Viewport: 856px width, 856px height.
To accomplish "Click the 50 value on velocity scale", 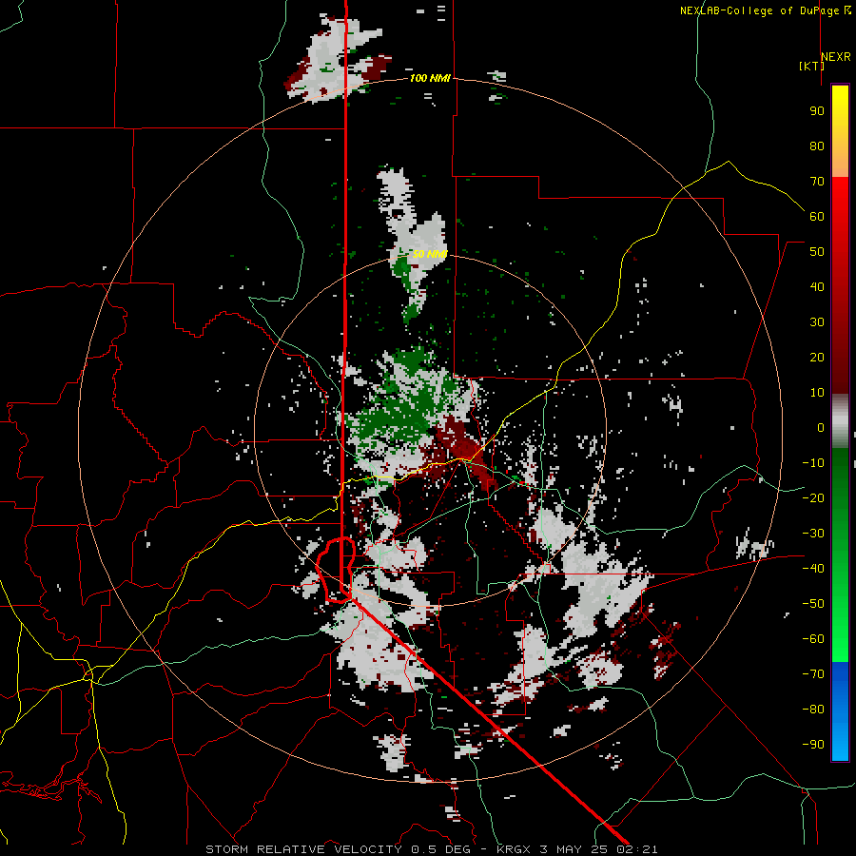I will (x=817, y=252).
